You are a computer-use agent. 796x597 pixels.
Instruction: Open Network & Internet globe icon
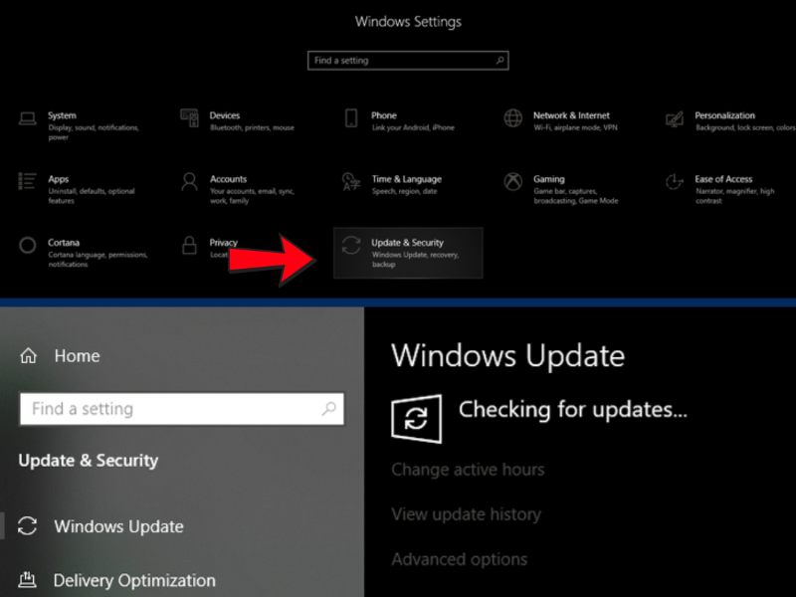[512, 118]
